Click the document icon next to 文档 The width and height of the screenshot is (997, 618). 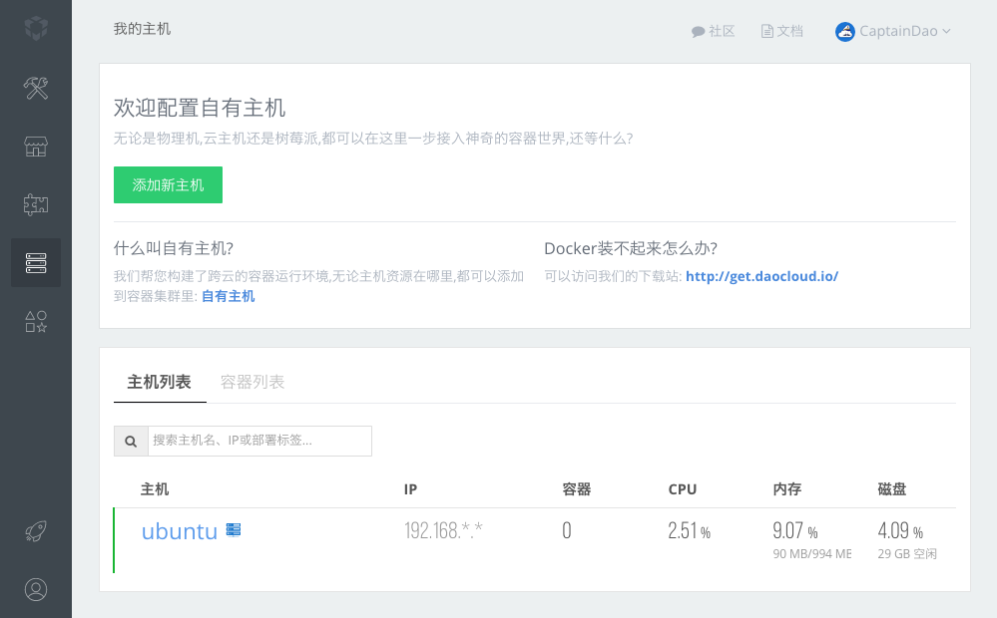coord(766,31)
